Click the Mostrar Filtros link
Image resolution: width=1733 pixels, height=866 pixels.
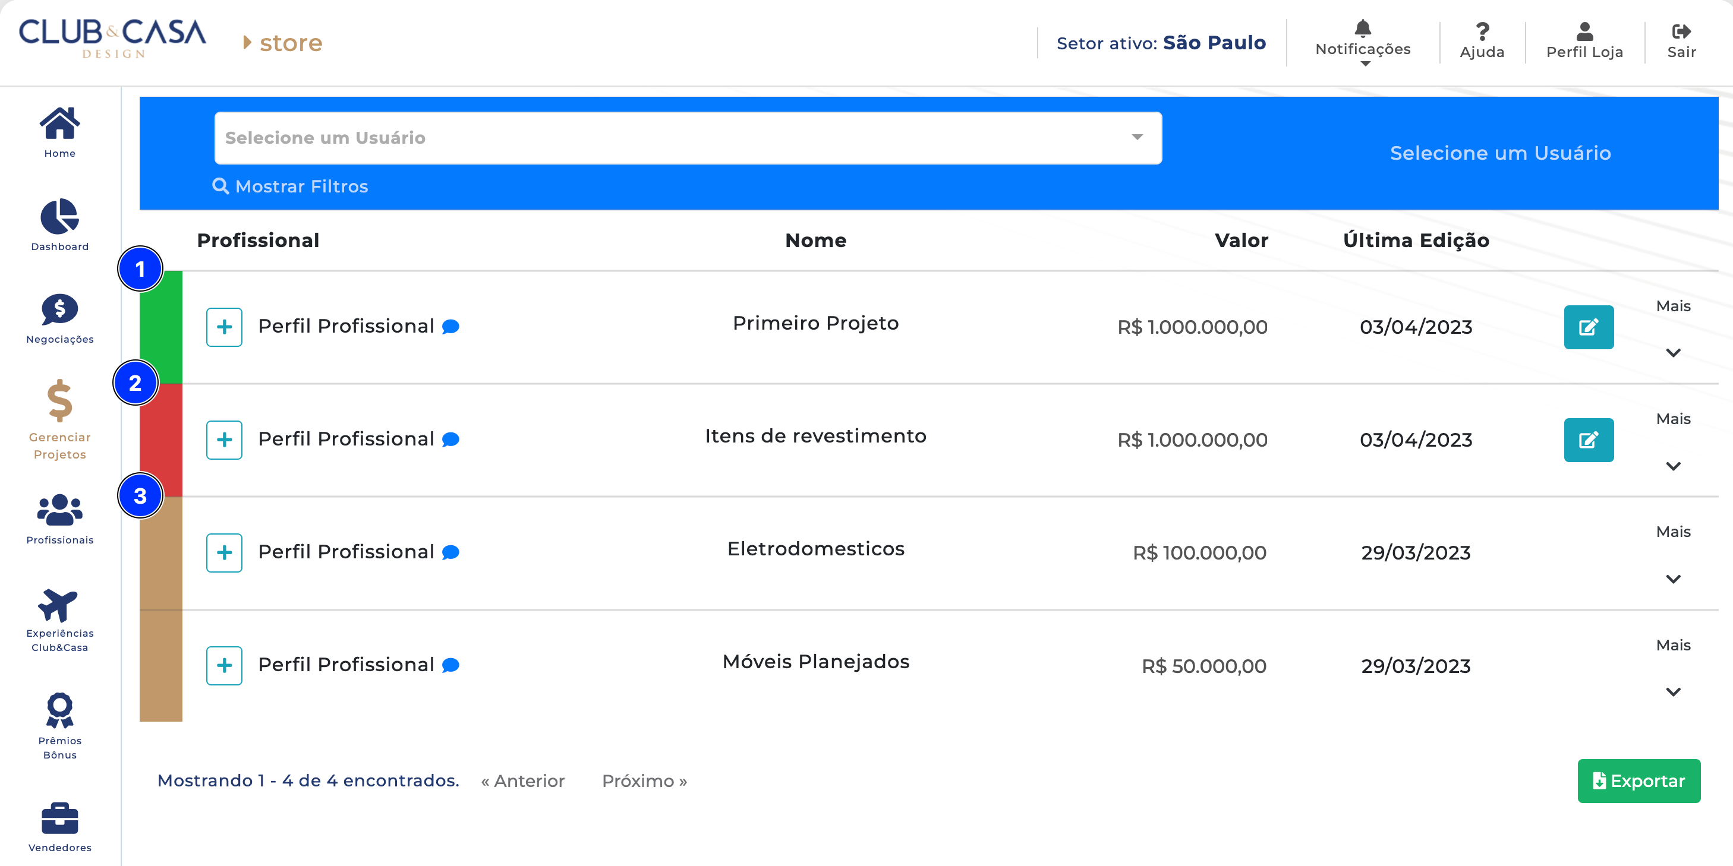291,187
